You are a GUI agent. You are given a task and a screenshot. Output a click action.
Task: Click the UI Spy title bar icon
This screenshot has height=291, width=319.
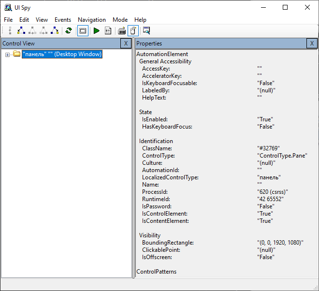[8, 8]
